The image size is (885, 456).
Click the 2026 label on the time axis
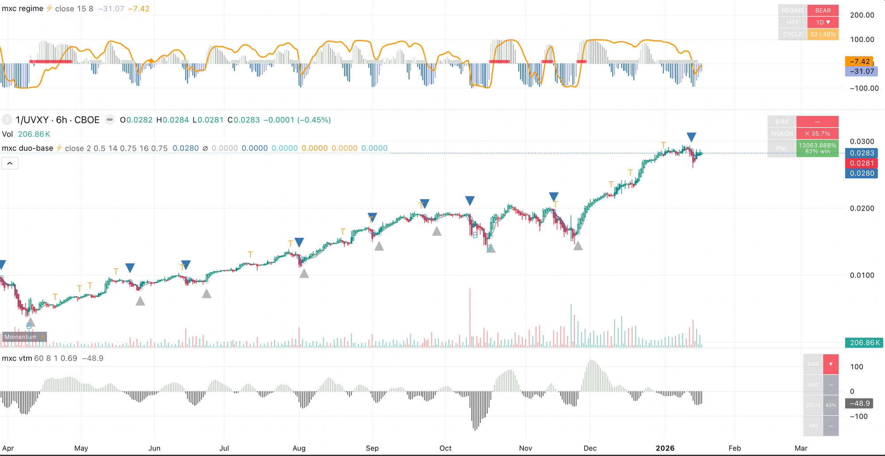point(665,448)
